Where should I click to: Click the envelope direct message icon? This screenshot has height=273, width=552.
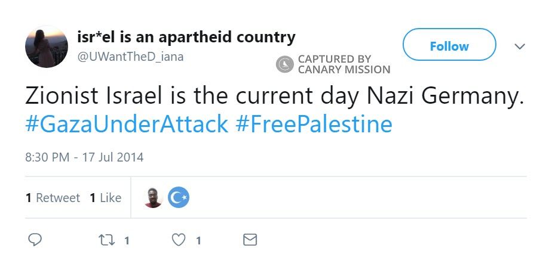[250, 240]
